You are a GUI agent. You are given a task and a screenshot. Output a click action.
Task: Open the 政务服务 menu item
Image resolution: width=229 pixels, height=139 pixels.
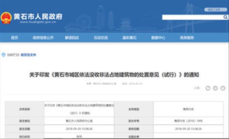pos(187,38)
